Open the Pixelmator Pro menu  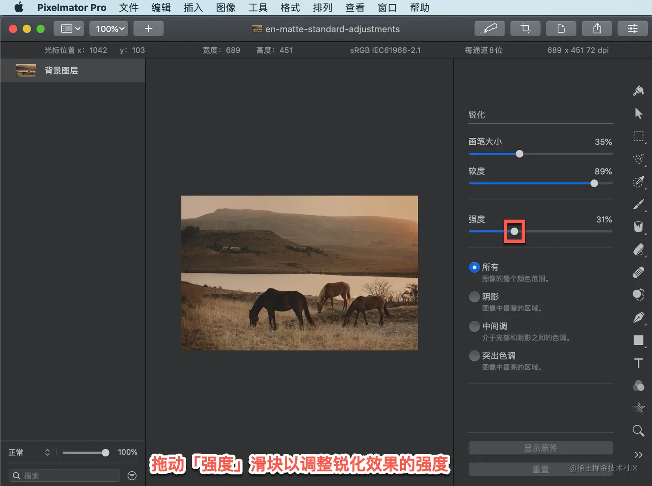72,7
